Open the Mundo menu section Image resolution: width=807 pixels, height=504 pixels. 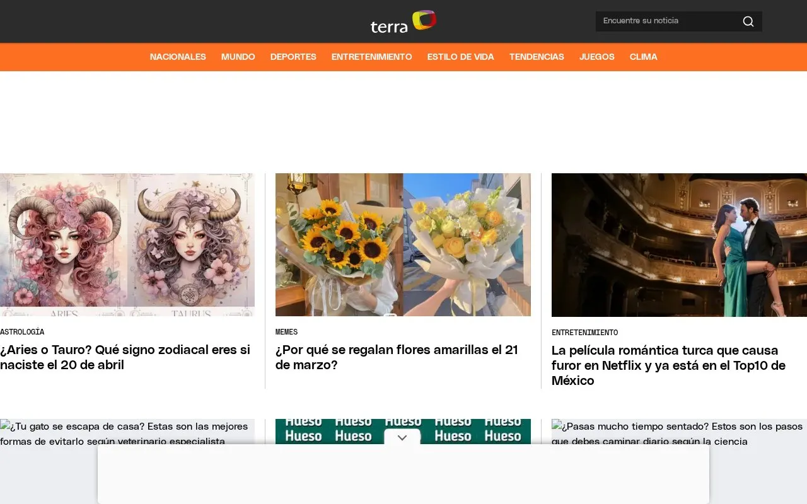click(x=238, y=57)
